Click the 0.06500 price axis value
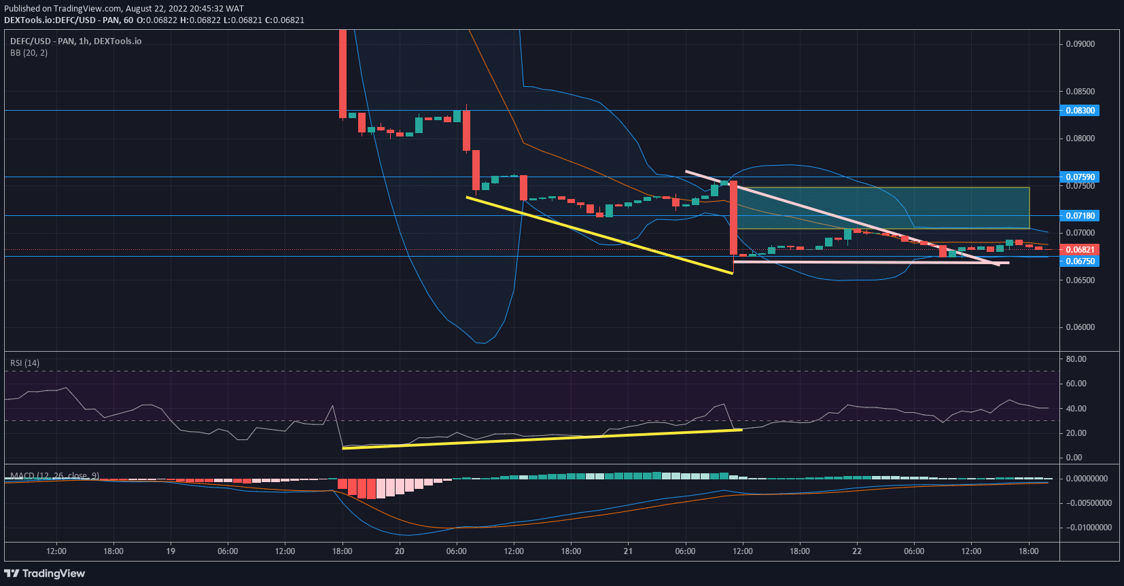The height and width of the screenshot is (586, 1124). click(x=1080, y=280)
